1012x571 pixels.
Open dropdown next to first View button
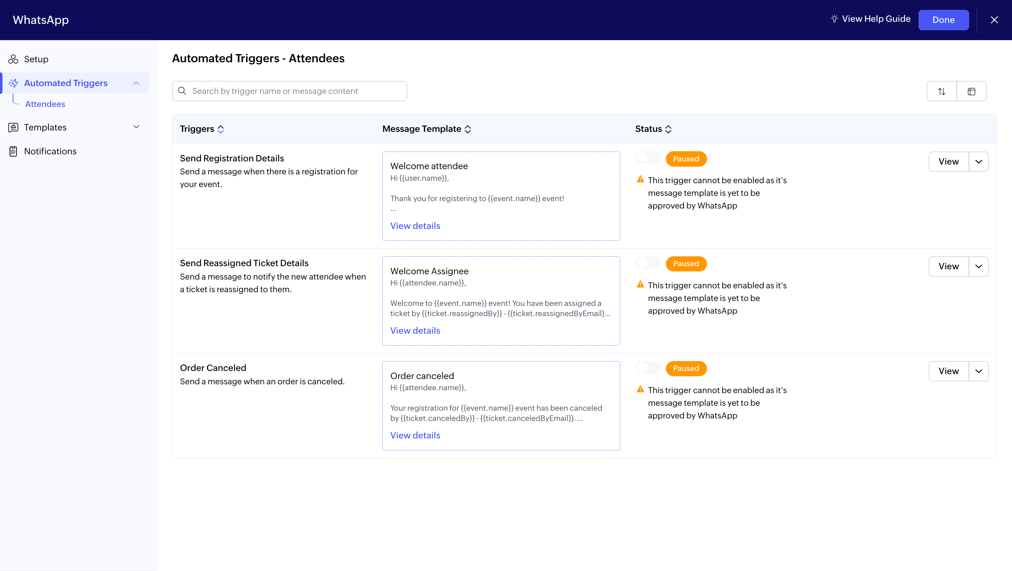(x=979, y=161)
